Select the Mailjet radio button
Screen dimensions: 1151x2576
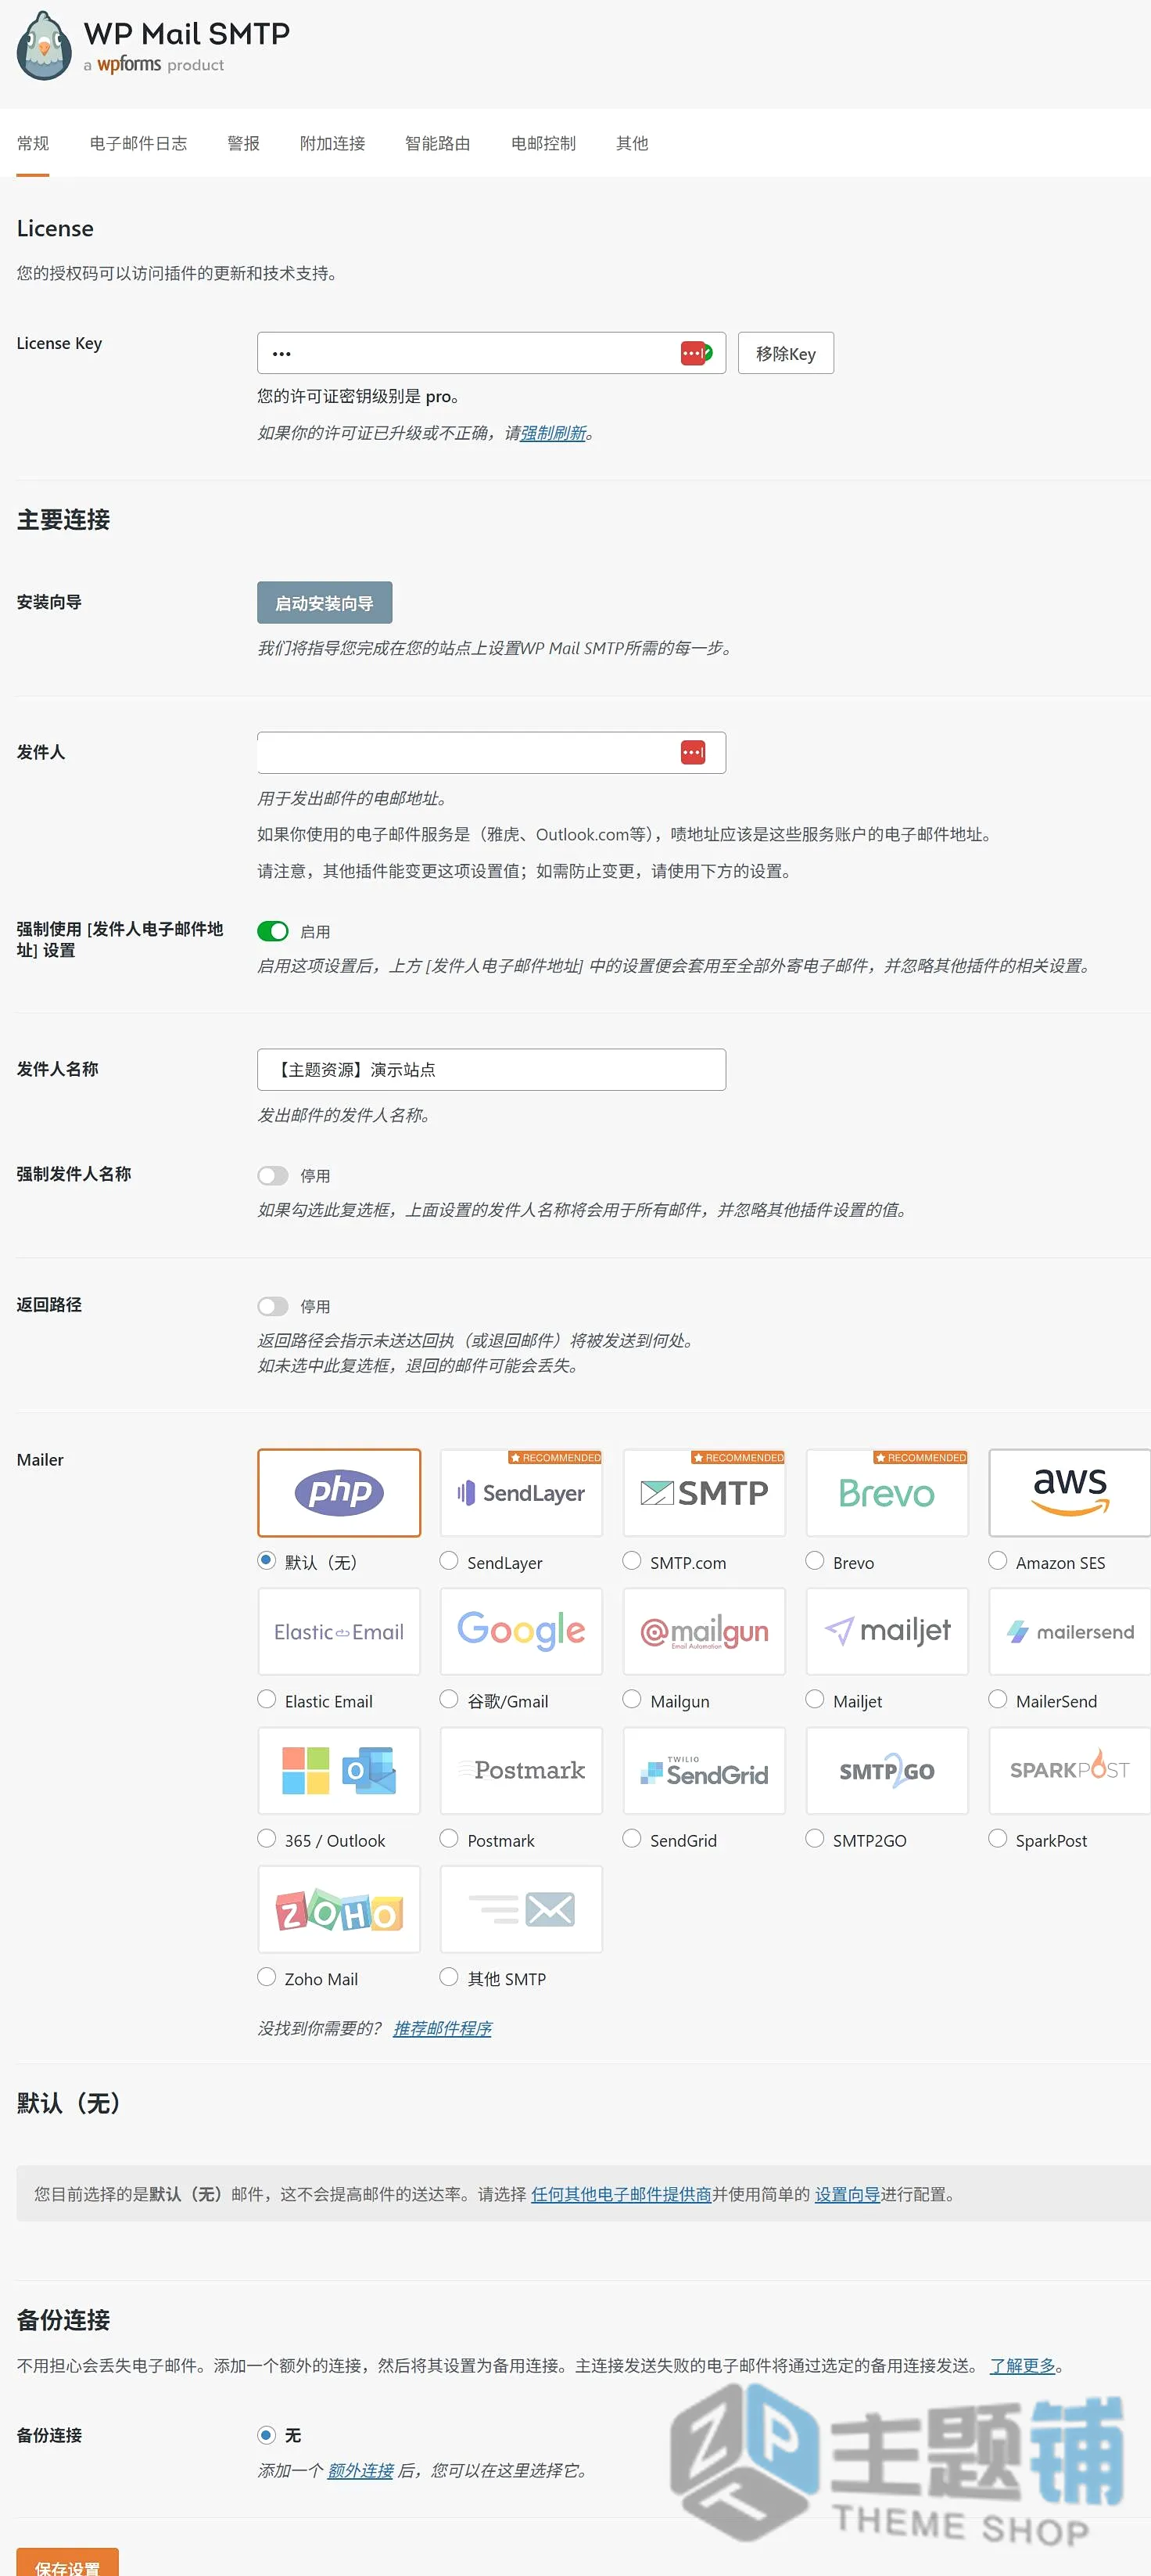(816, 1699)
